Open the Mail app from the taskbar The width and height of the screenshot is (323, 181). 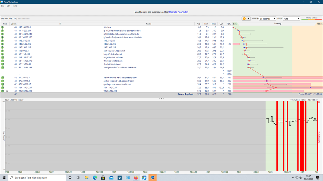pyautogui.click(x=111, y=178)
